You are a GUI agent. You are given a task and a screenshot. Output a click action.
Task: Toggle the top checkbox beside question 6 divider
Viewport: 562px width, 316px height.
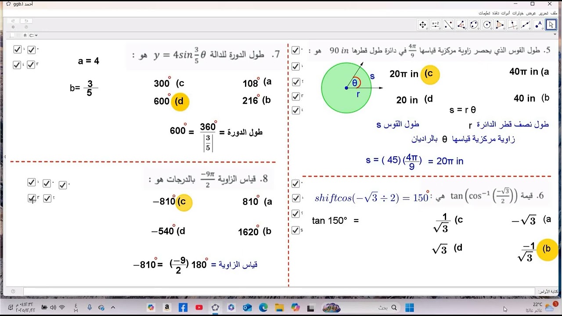click(295, 183)
